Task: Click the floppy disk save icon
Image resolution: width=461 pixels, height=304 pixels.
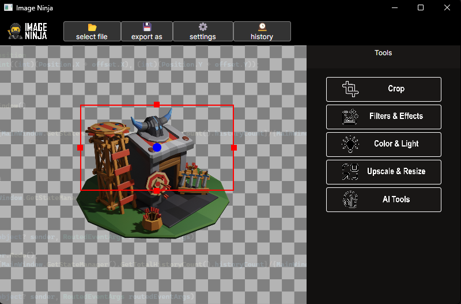Action: tap(147, 27)
